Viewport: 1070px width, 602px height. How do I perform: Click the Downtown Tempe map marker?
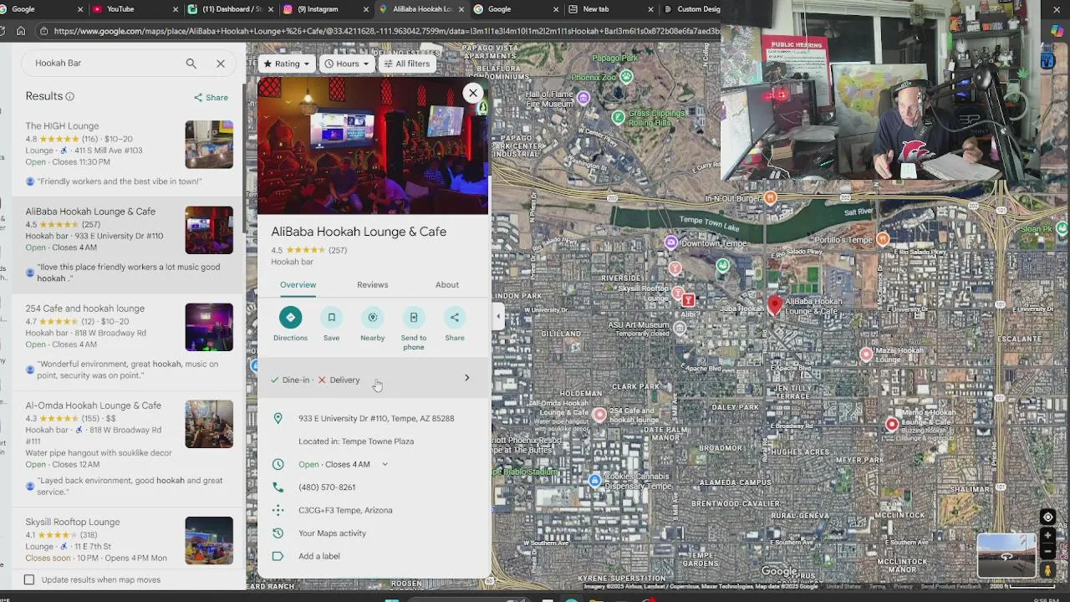click(671, 242)
